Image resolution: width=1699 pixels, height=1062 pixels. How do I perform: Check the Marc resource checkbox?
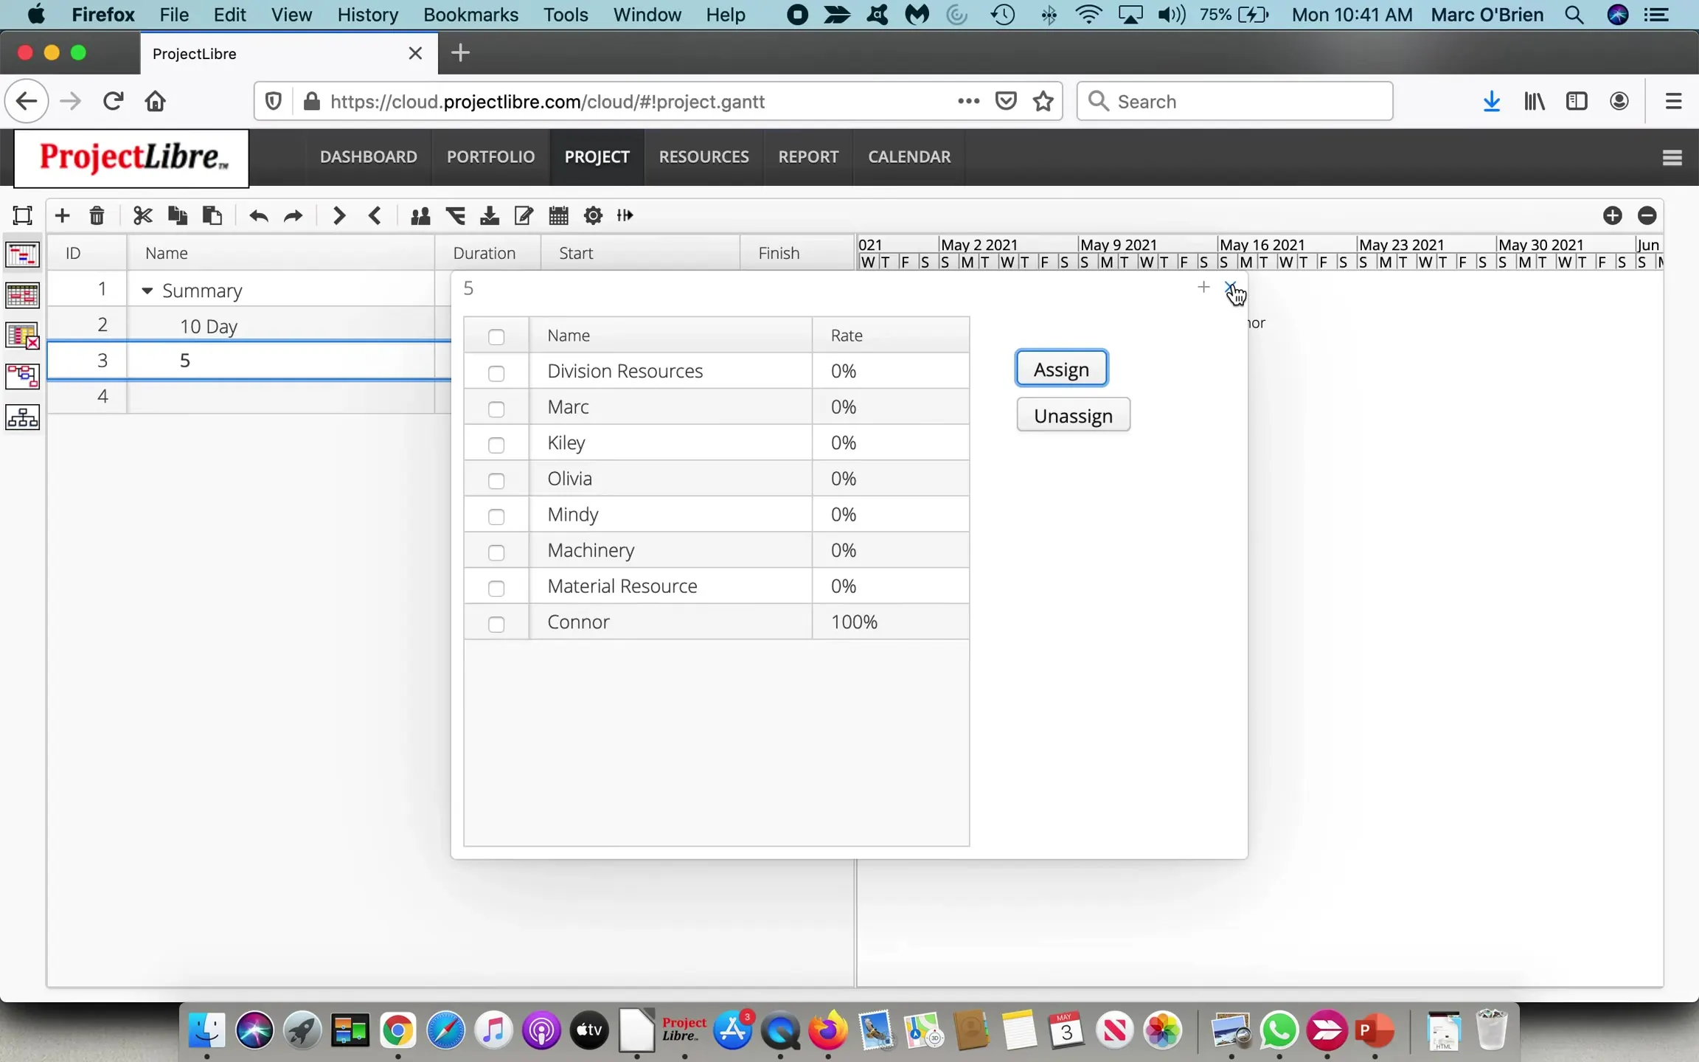(496, 409)
